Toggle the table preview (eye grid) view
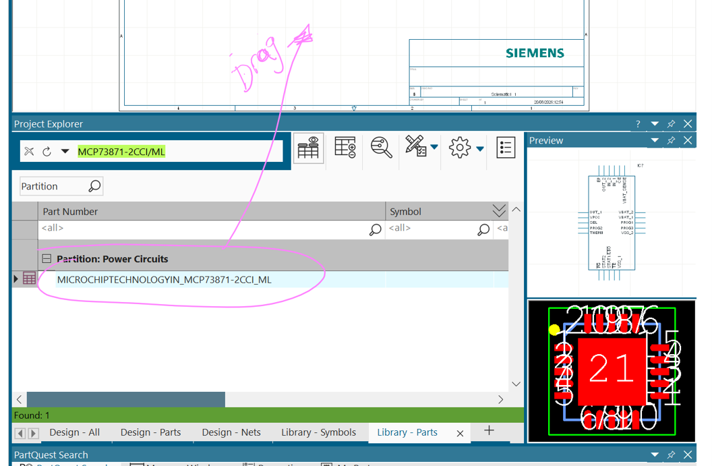 (x=308, y=148)
